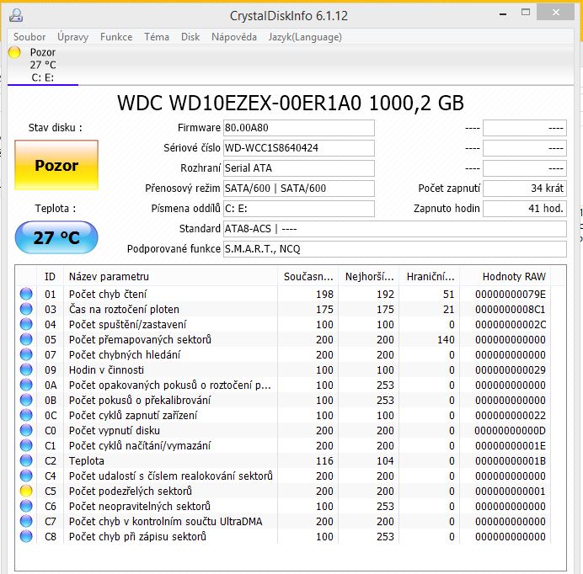The height and width of the screenshot is (574, 583).
Task: Open the Disk menu
Action: click(x=190, y=37)
